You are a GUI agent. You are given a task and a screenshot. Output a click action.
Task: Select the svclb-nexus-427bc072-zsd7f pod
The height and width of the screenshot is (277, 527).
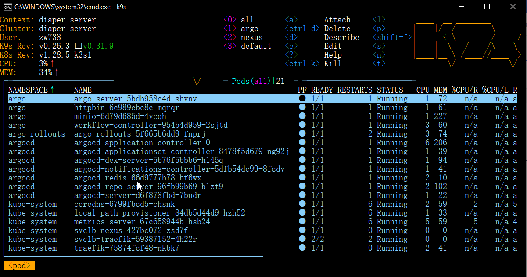coord(131,230)
